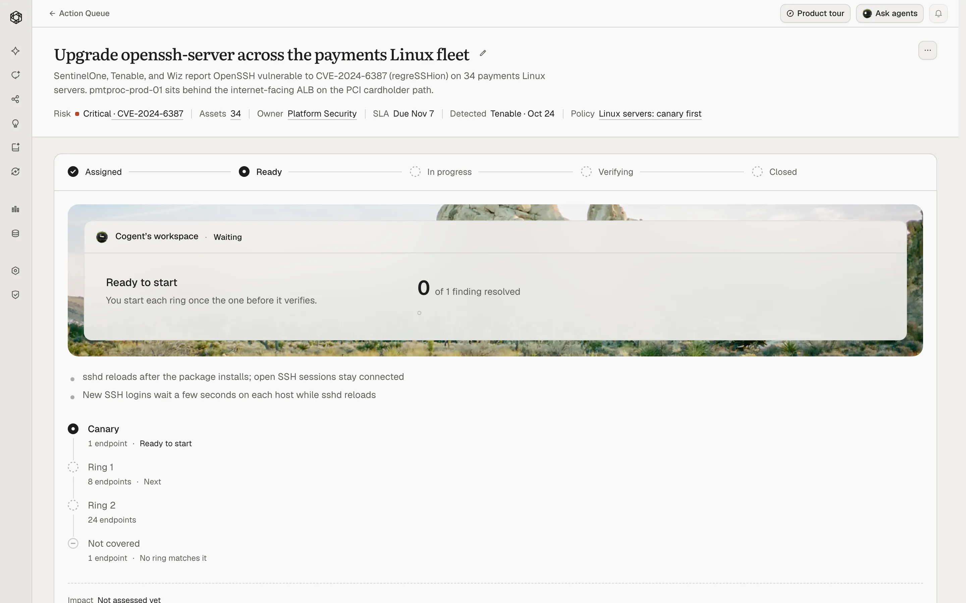
Task: Click the 'Due Nov 7' SLA value
Action: (x=413, y=114)
